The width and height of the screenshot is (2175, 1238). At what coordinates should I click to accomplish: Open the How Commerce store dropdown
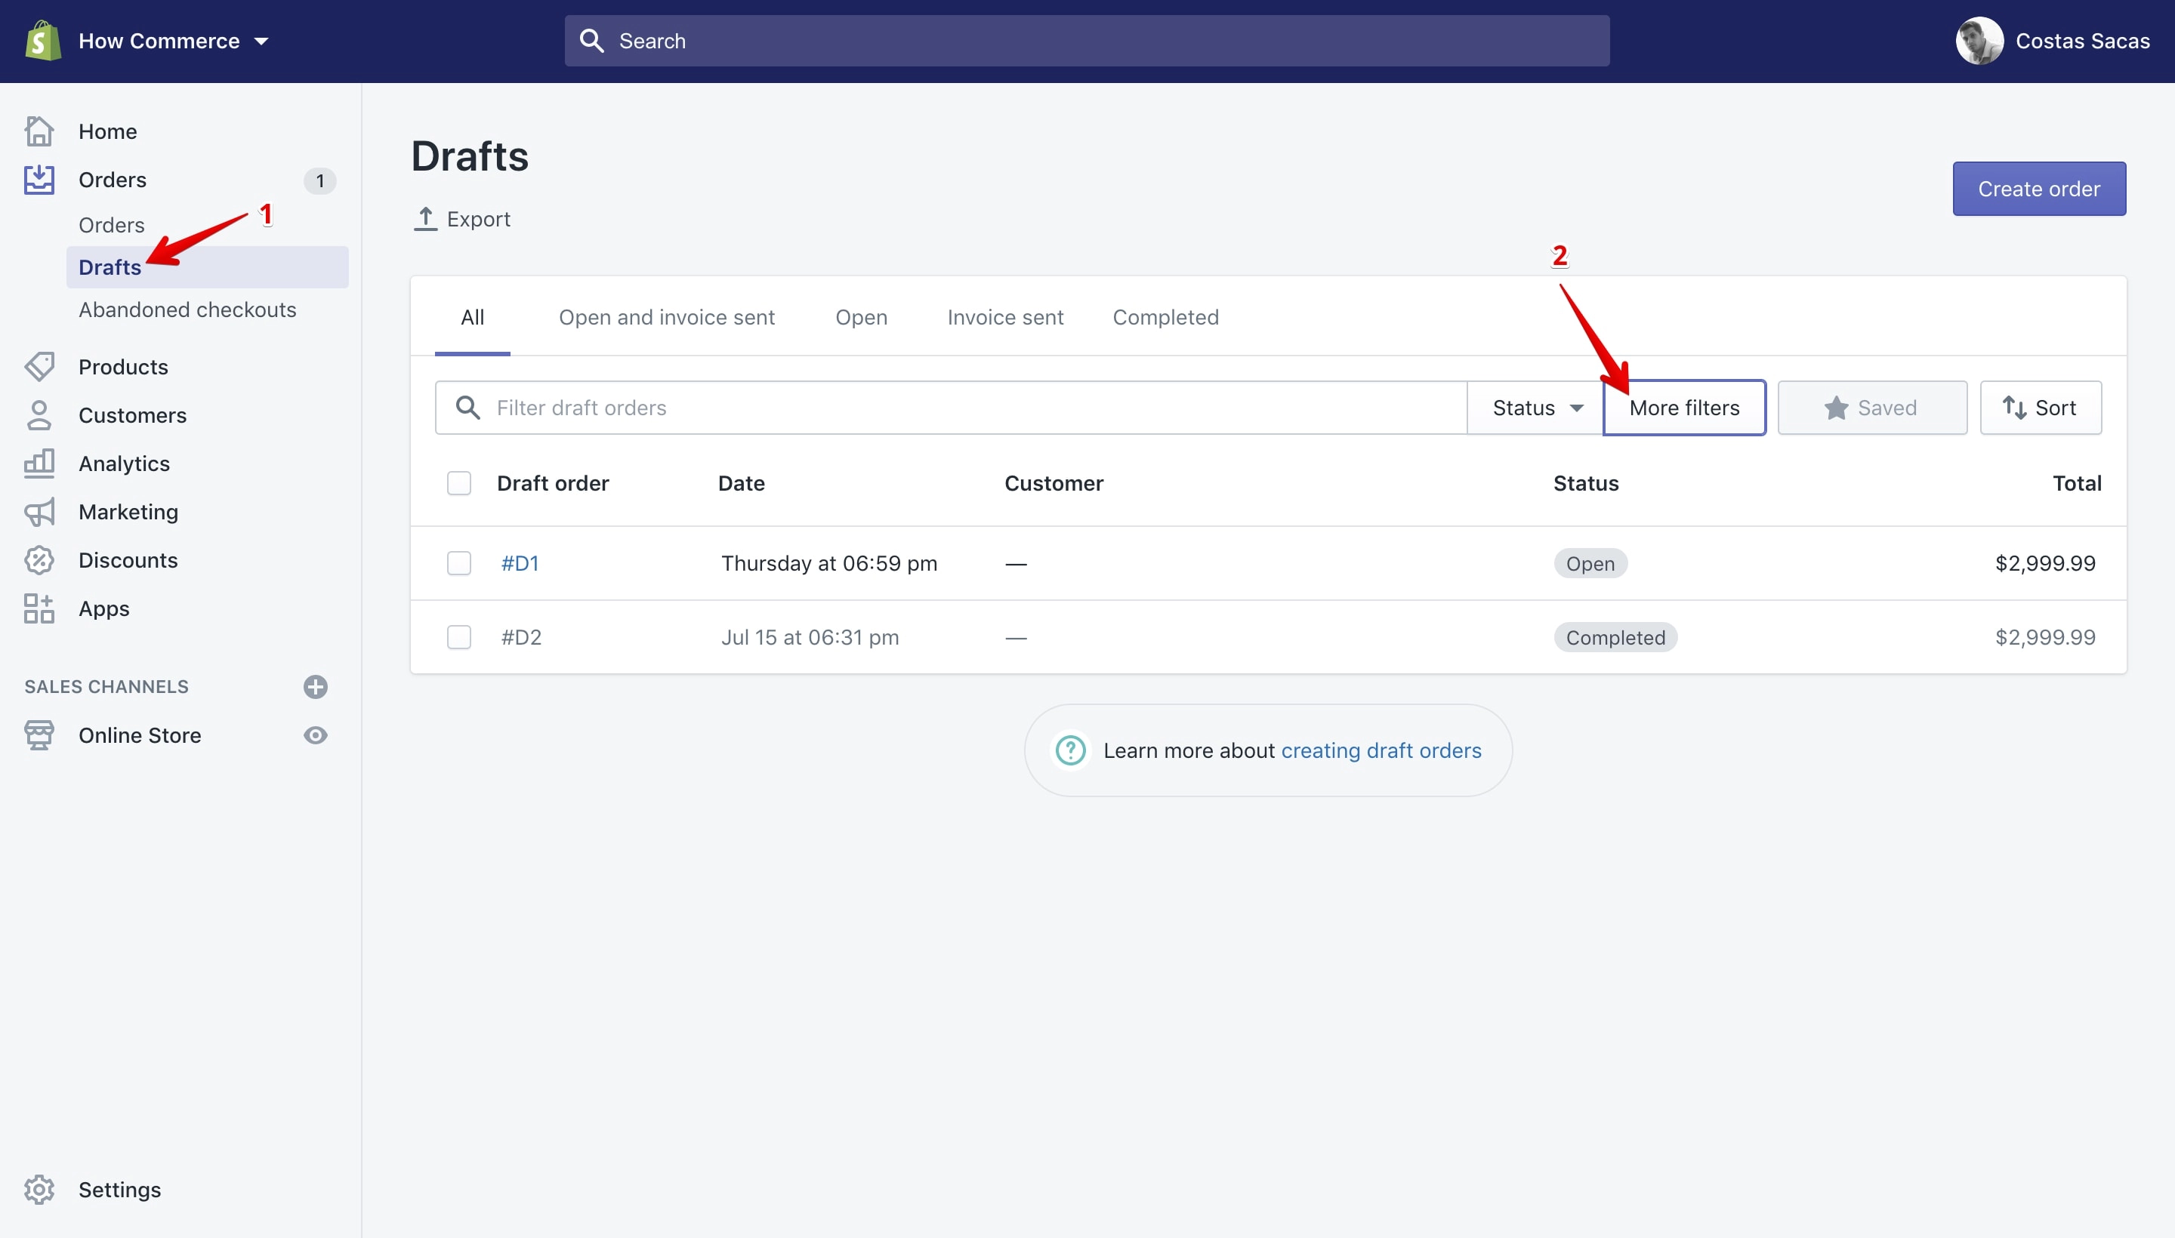point(174,41)
